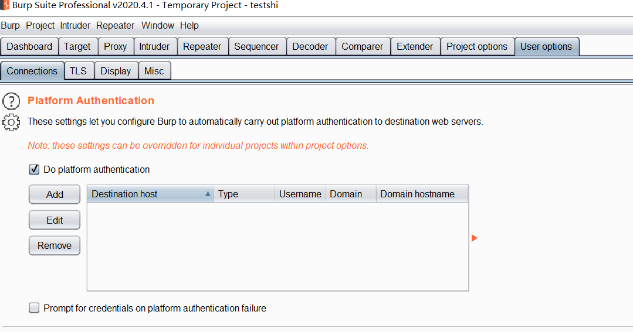Screen dimensions: 633x332
Task: Go to the Repeater tab
Action: click(202, 46)
